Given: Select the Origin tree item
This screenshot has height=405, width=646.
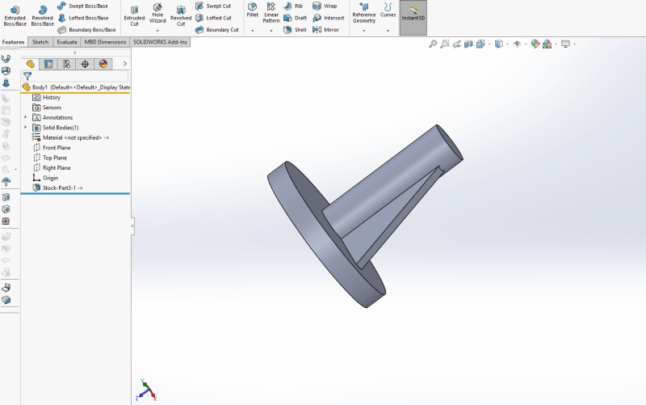Looking at the screenshot, I should pyautogui.click(x=45, y=178).
